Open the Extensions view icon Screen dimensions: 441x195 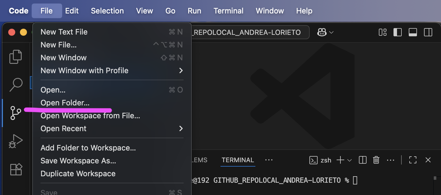pyautogui.click(x=16, y=169)
